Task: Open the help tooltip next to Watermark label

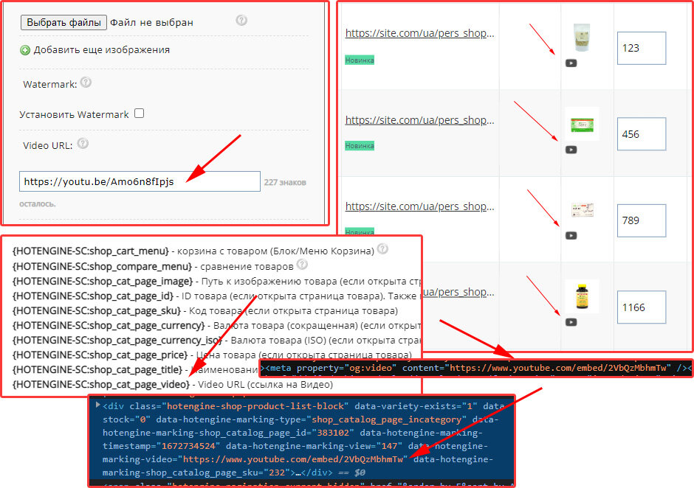Action: point(86,83)
